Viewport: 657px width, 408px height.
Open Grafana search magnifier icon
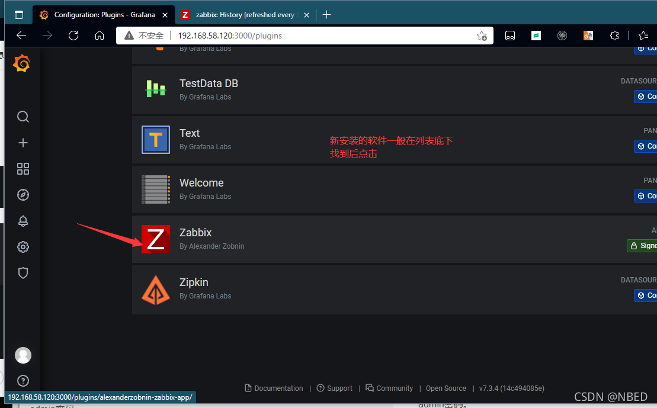23,117
